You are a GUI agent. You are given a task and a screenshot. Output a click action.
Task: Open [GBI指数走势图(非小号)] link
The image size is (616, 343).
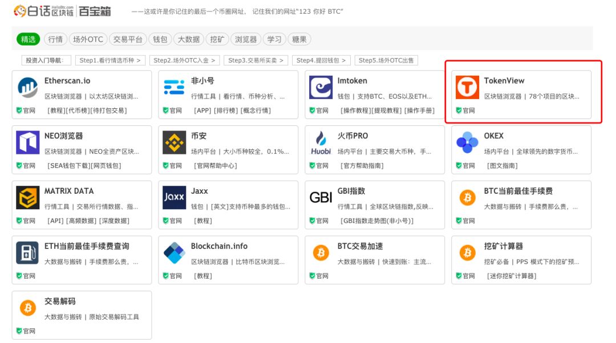[x=377, y=221]
